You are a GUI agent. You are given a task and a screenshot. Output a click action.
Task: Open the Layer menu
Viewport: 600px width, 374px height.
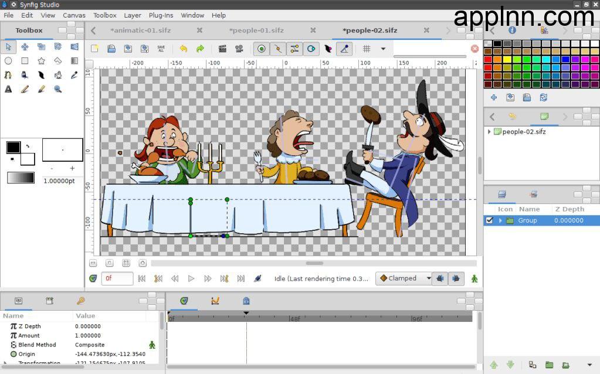point(133,15)
